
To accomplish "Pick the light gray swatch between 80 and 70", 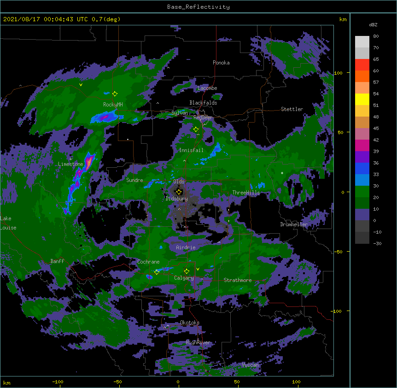I will point(362,42).
